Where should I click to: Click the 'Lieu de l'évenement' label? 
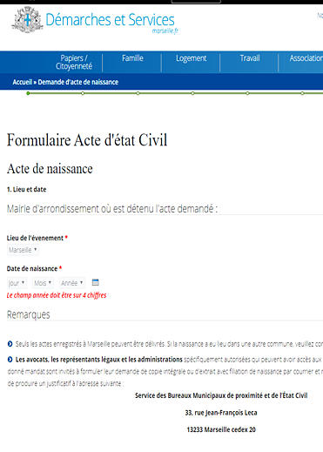[x=35, y=238]
